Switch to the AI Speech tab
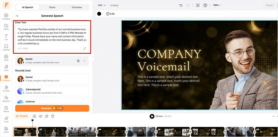The height and width of the screenshot is (137, 278). [x=28, y=7]
